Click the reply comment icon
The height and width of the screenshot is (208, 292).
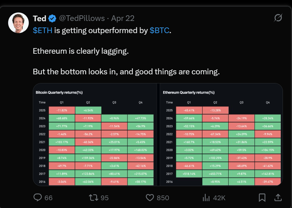click(38, 197)
